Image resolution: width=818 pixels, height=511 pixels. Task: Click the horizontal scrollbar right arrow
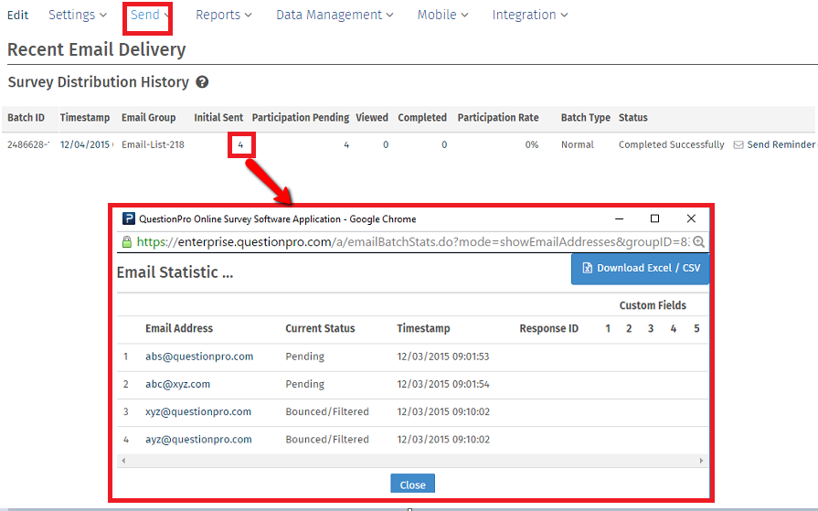tap(701, 461)
